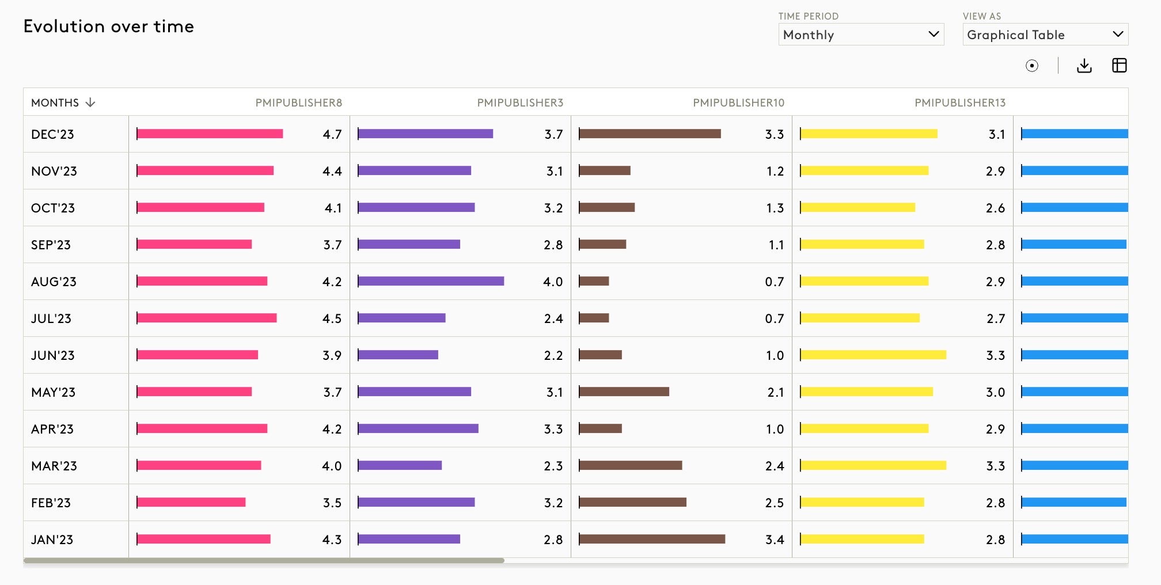Image resolution: width=1161 pixels, height=585 pixels.
Task: Sort by the PMIPUBLISHER8 column header
Action: tap(299, 102)
